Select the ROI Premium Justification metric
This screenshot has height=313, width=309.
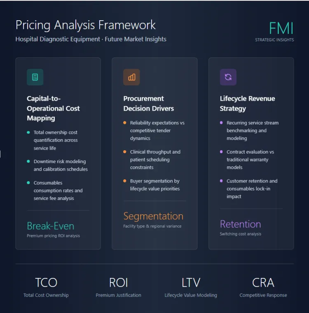pyautogui.click(x=118, y=287)
